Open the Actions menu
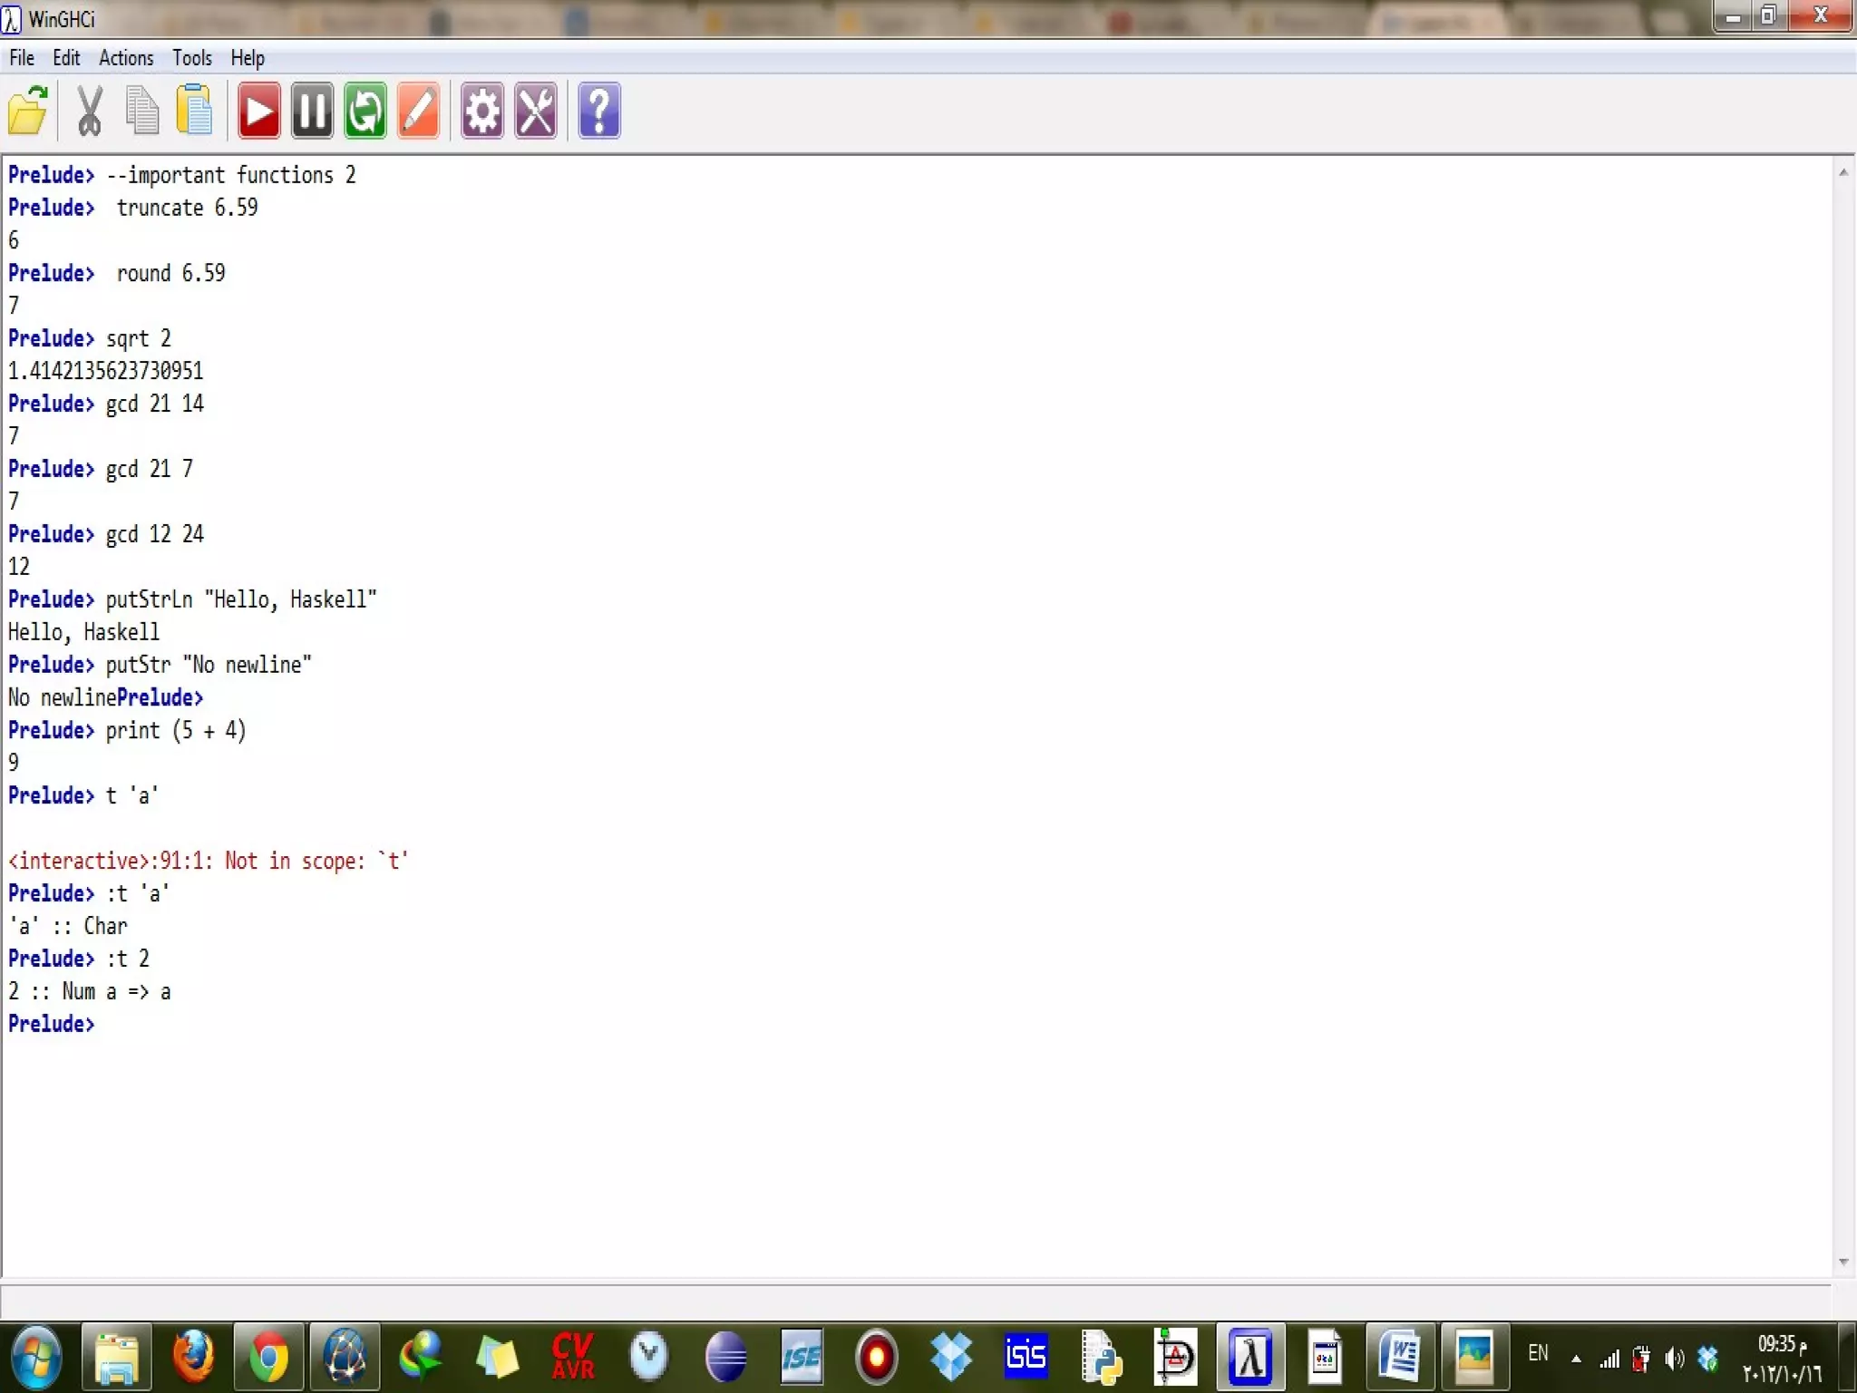Viewport: 1857px width, 1393px height. point(126,58)
